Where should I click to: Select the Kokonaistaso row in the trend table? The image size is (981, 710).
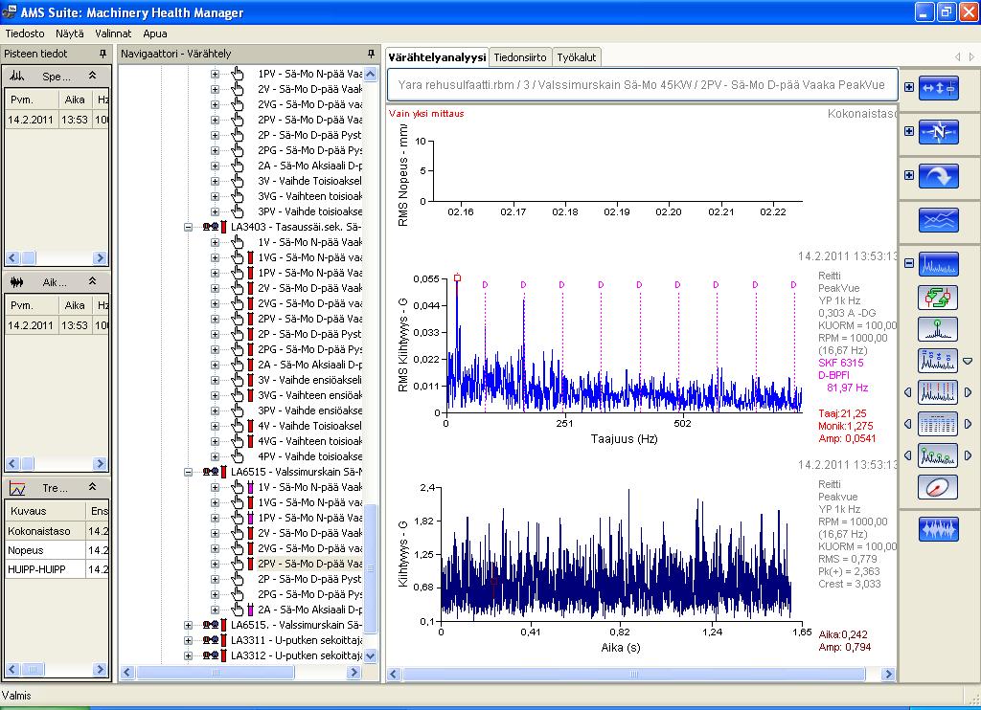(x=57, y=531)
